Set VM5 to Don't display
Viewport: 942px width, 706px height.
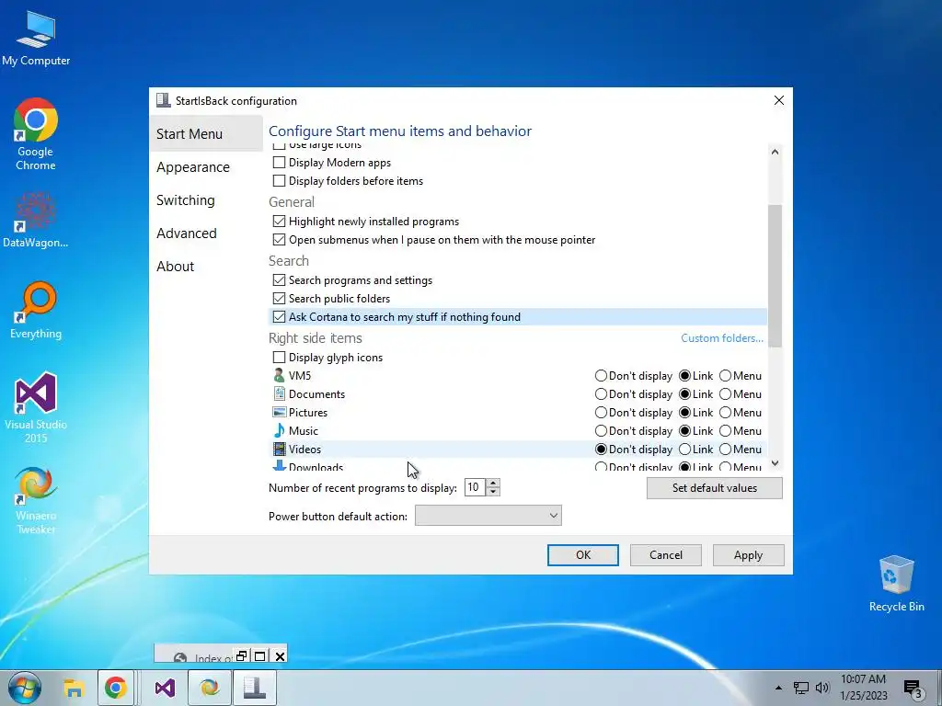pos(601,376)
